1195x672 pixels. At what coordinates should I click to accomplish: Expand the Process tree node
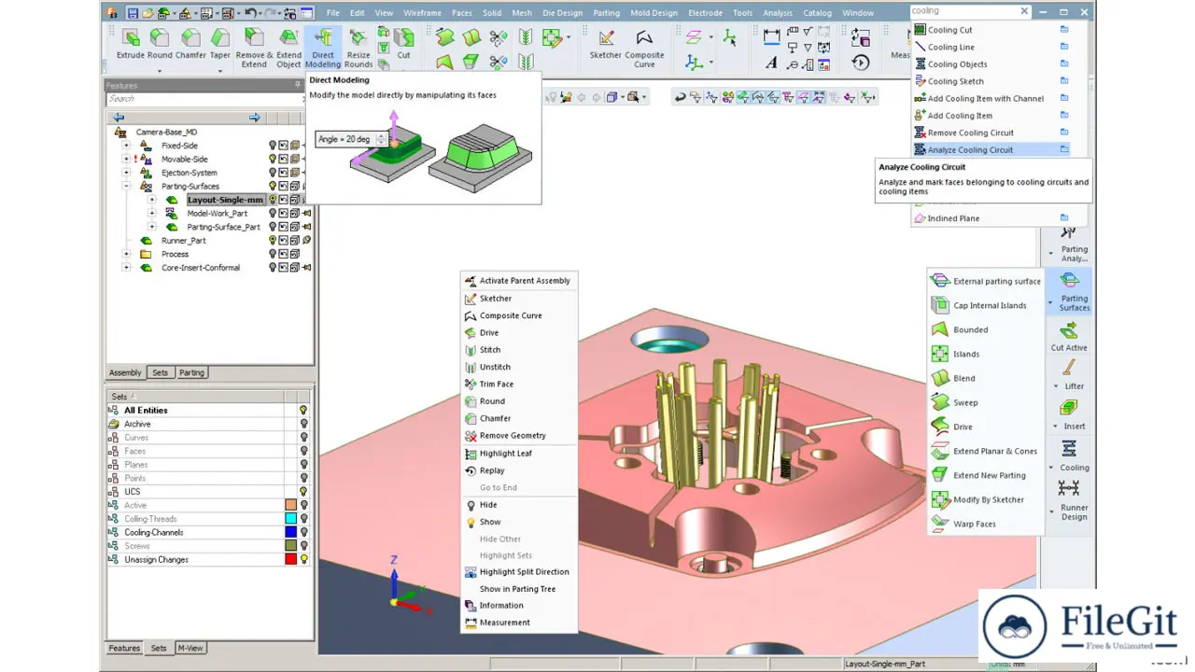point(126,254)
